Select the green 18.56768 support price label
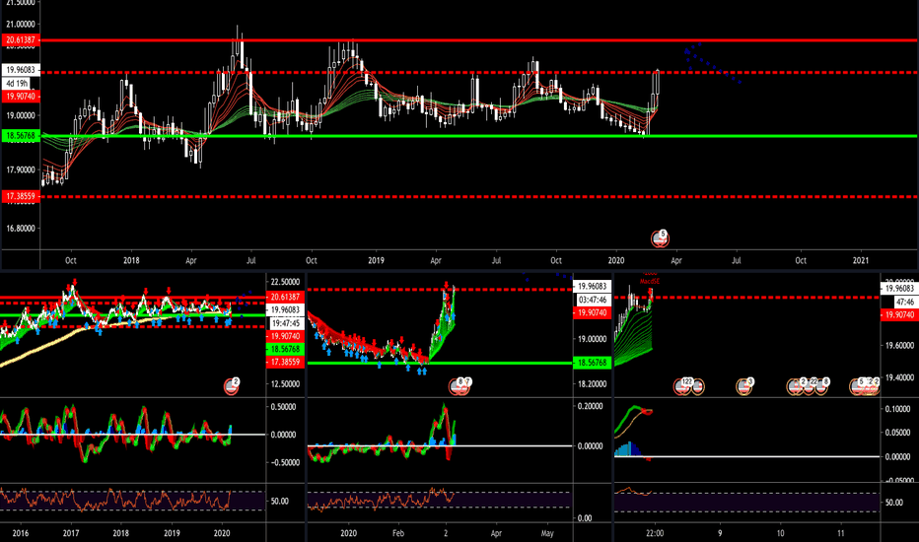This screenshot has width=919, height=542. pos(21,135)
